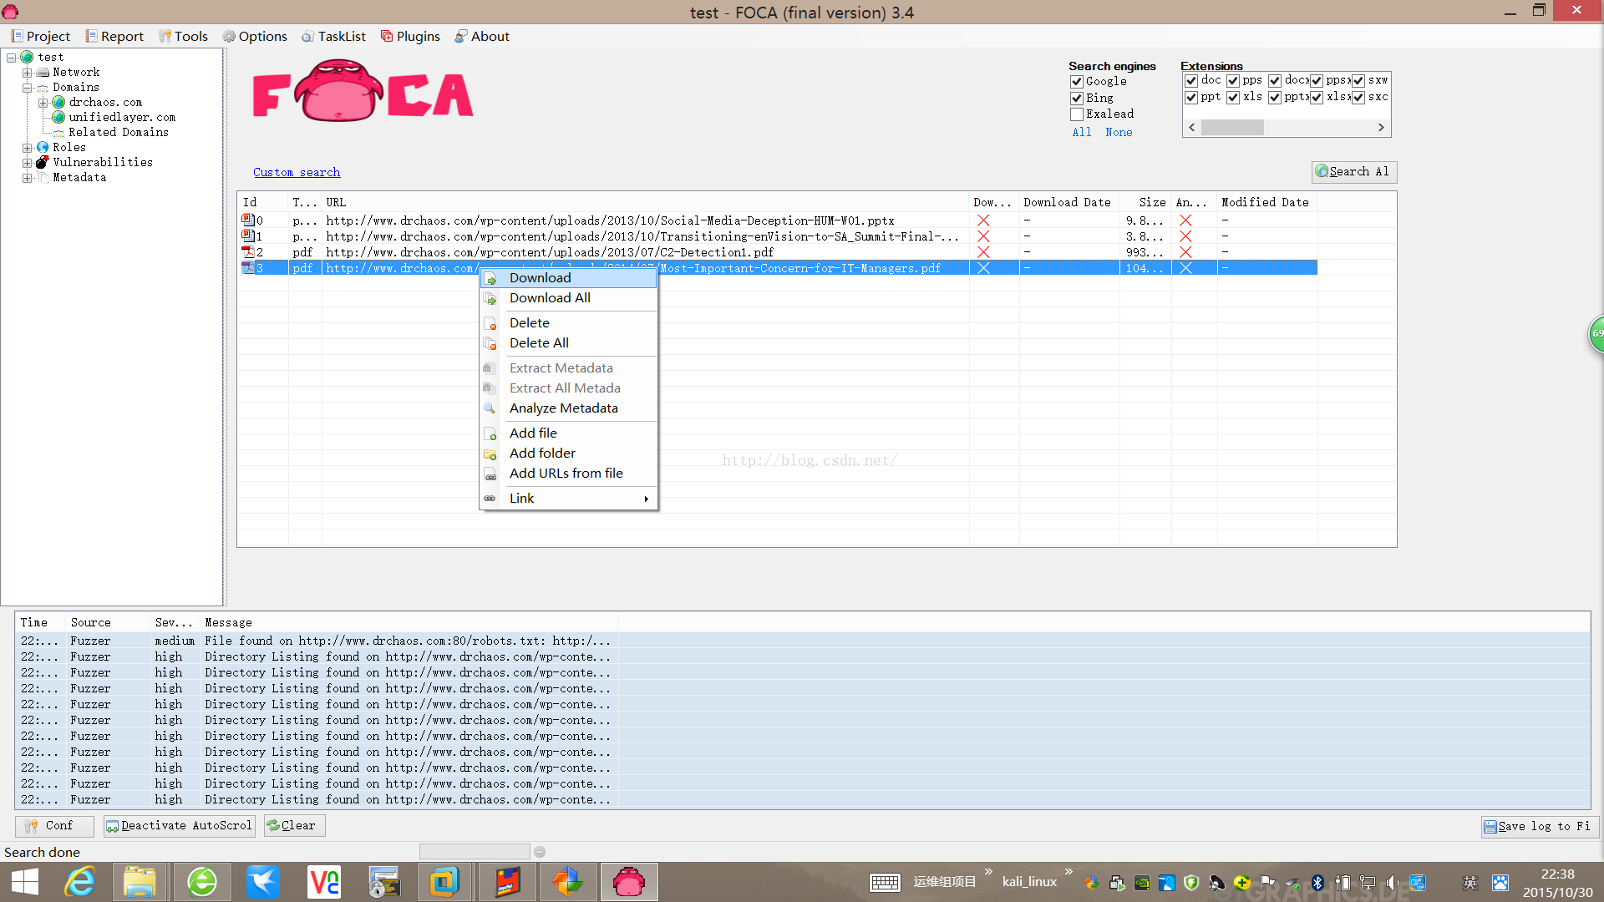Click the Roles icon in tree
This screenshot has width=1604, height=902.
click(x=43, y=147)
